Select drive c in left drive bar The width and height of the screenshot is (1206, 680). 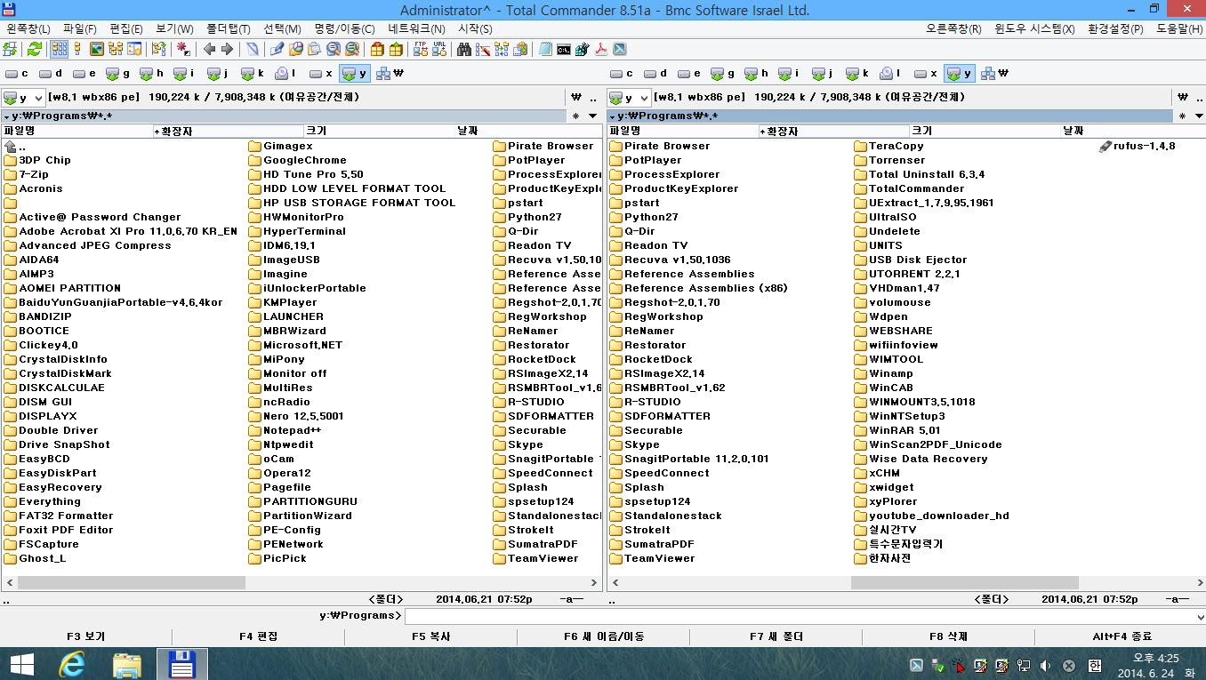pos(17,74)
